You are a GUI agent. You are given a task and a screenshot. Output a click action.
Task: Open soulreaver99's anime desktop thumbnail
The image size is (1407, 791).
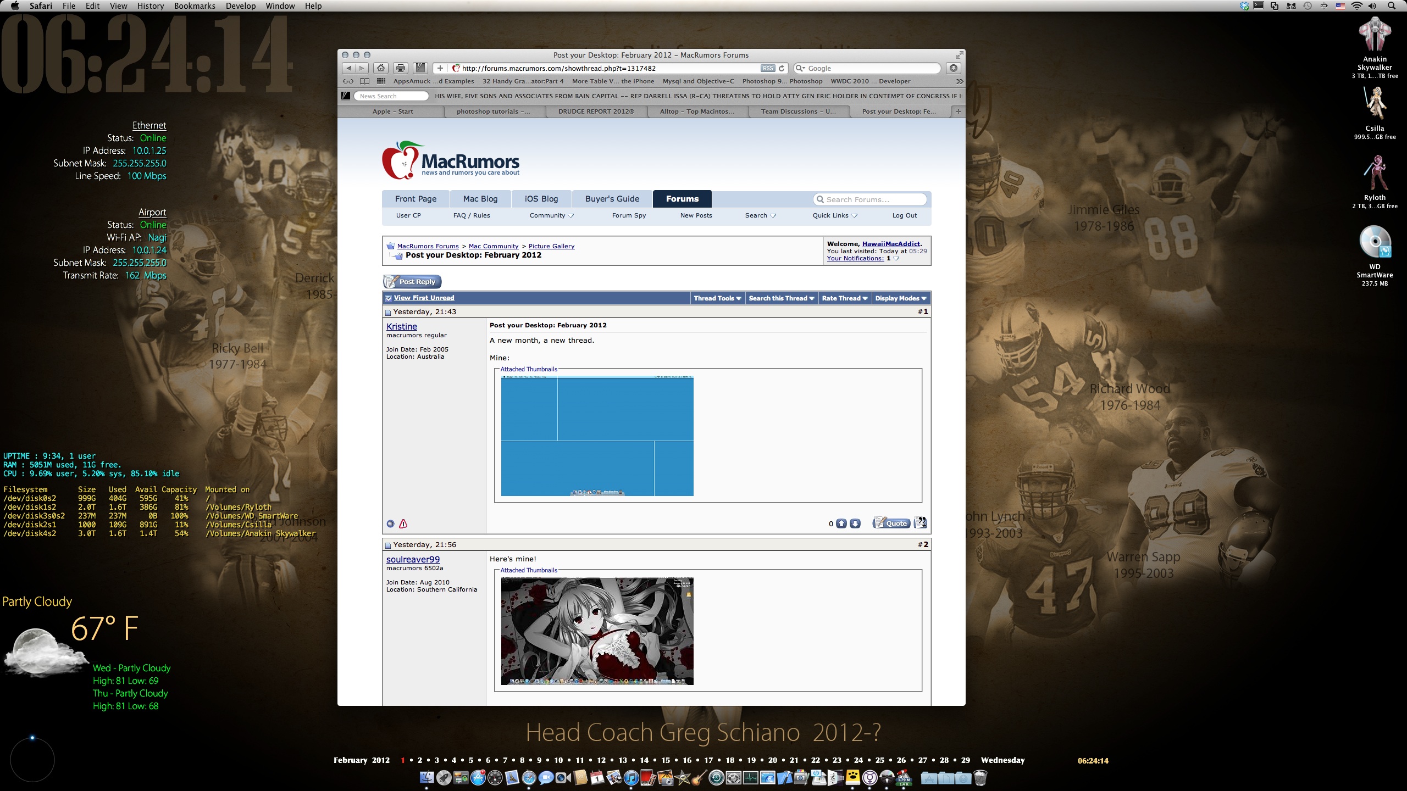click(597, 631)
